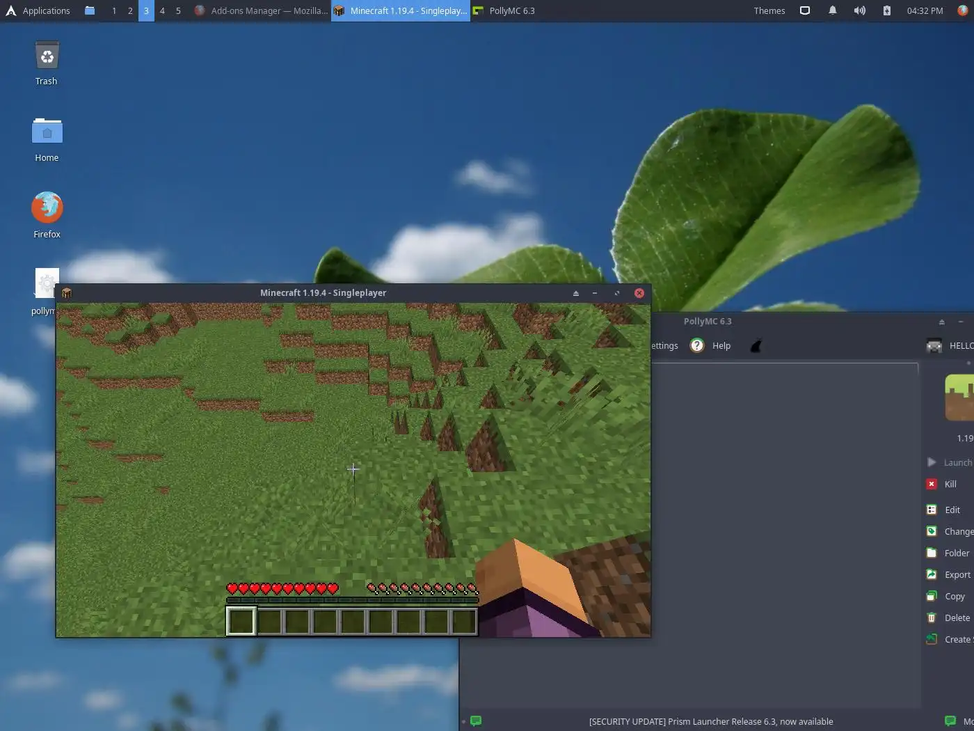
Task: Open the Minecraft window menu icon in its titlebar
Action: tap(67, 293)
